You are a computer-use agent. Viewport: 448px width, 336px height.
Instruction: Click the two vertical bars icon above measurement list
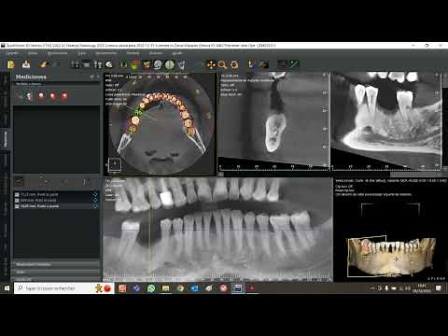[85, 182]
